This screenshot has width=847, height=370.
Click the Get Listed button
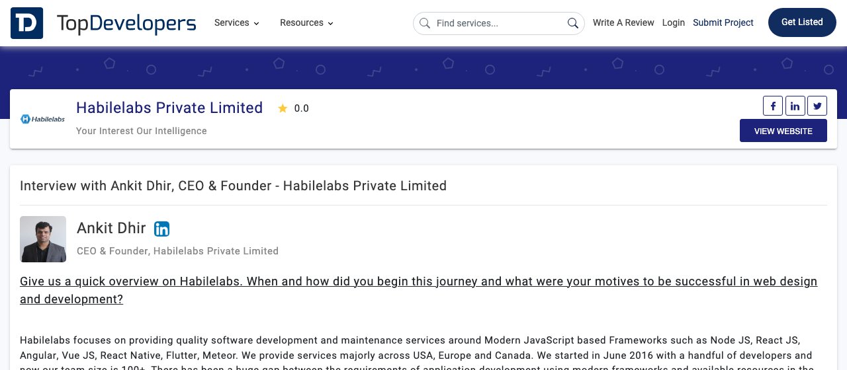[802, 22]
